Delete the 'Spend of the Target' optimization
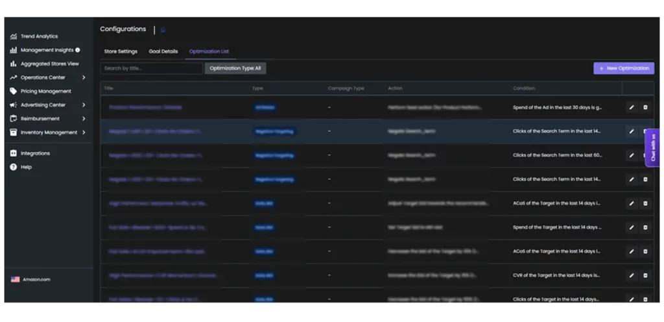664x322 pixels. coord(645,227)
